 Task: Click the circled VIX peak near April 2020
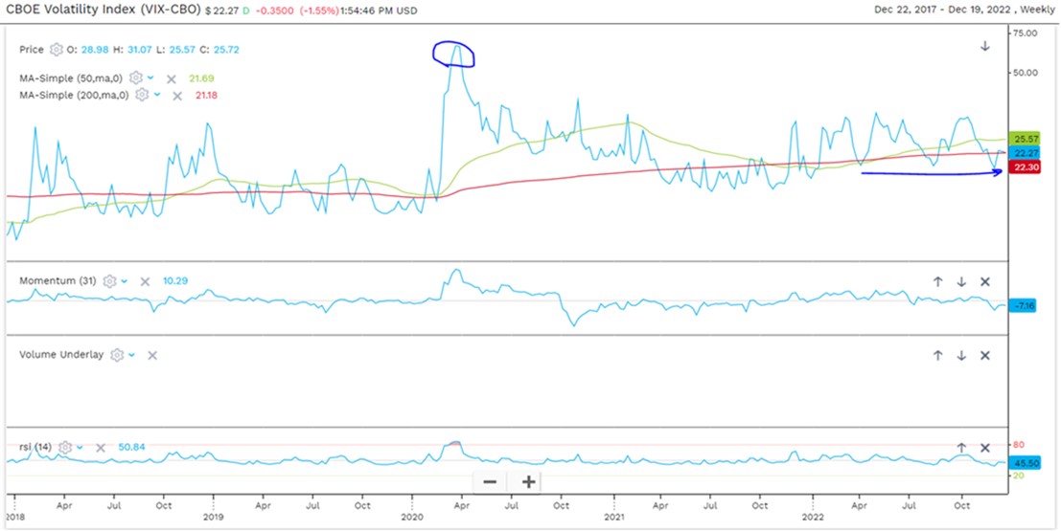(454, 55)
